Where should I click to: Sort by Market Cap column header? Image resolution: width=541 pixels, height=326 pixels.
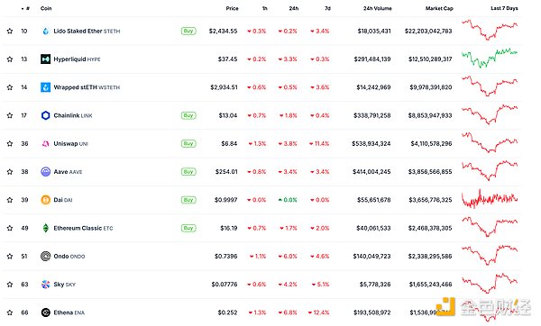[x=439, y=8]
